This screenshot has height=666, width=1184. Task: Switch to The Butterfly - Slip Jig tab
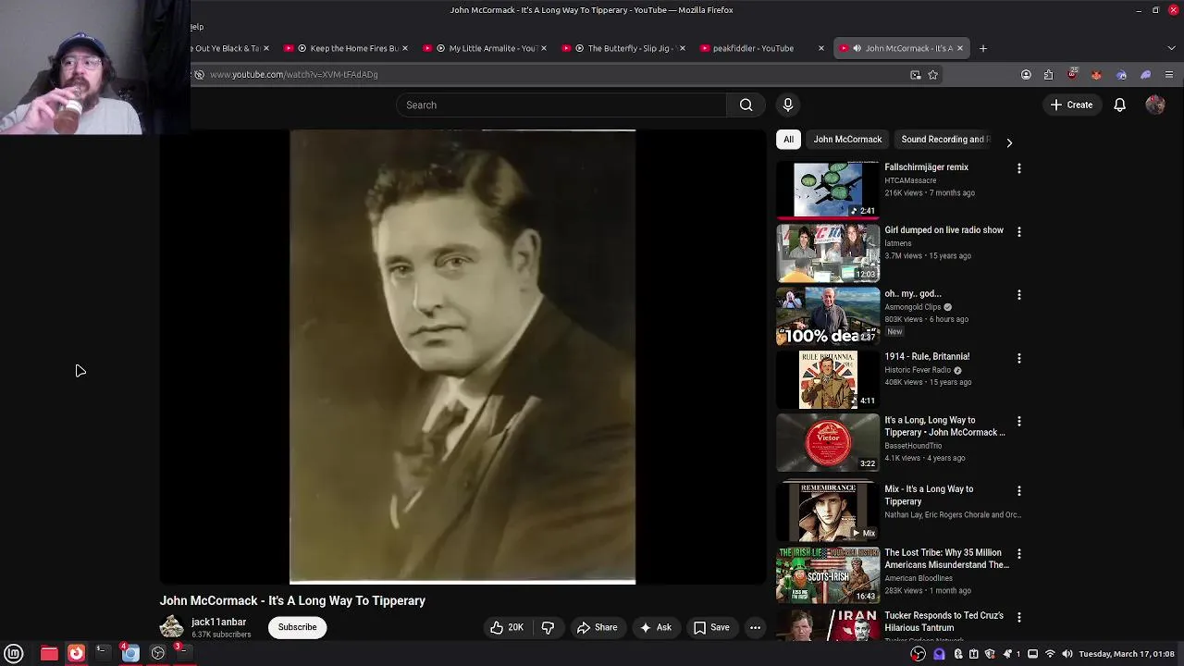pyautogui.click(x=624, y=48)
